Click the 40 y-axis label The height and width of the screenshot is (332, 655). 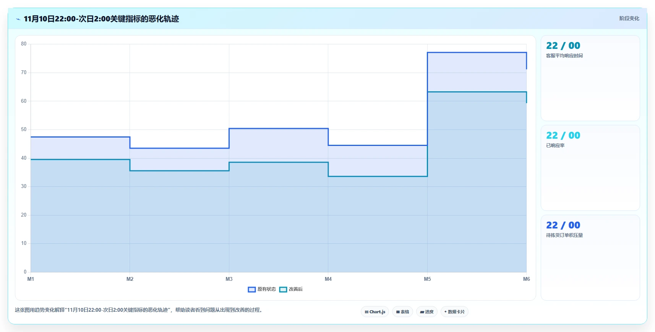pos(24,158)
